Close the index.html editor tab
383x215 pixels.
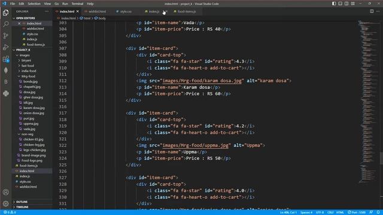coord(77,11)
